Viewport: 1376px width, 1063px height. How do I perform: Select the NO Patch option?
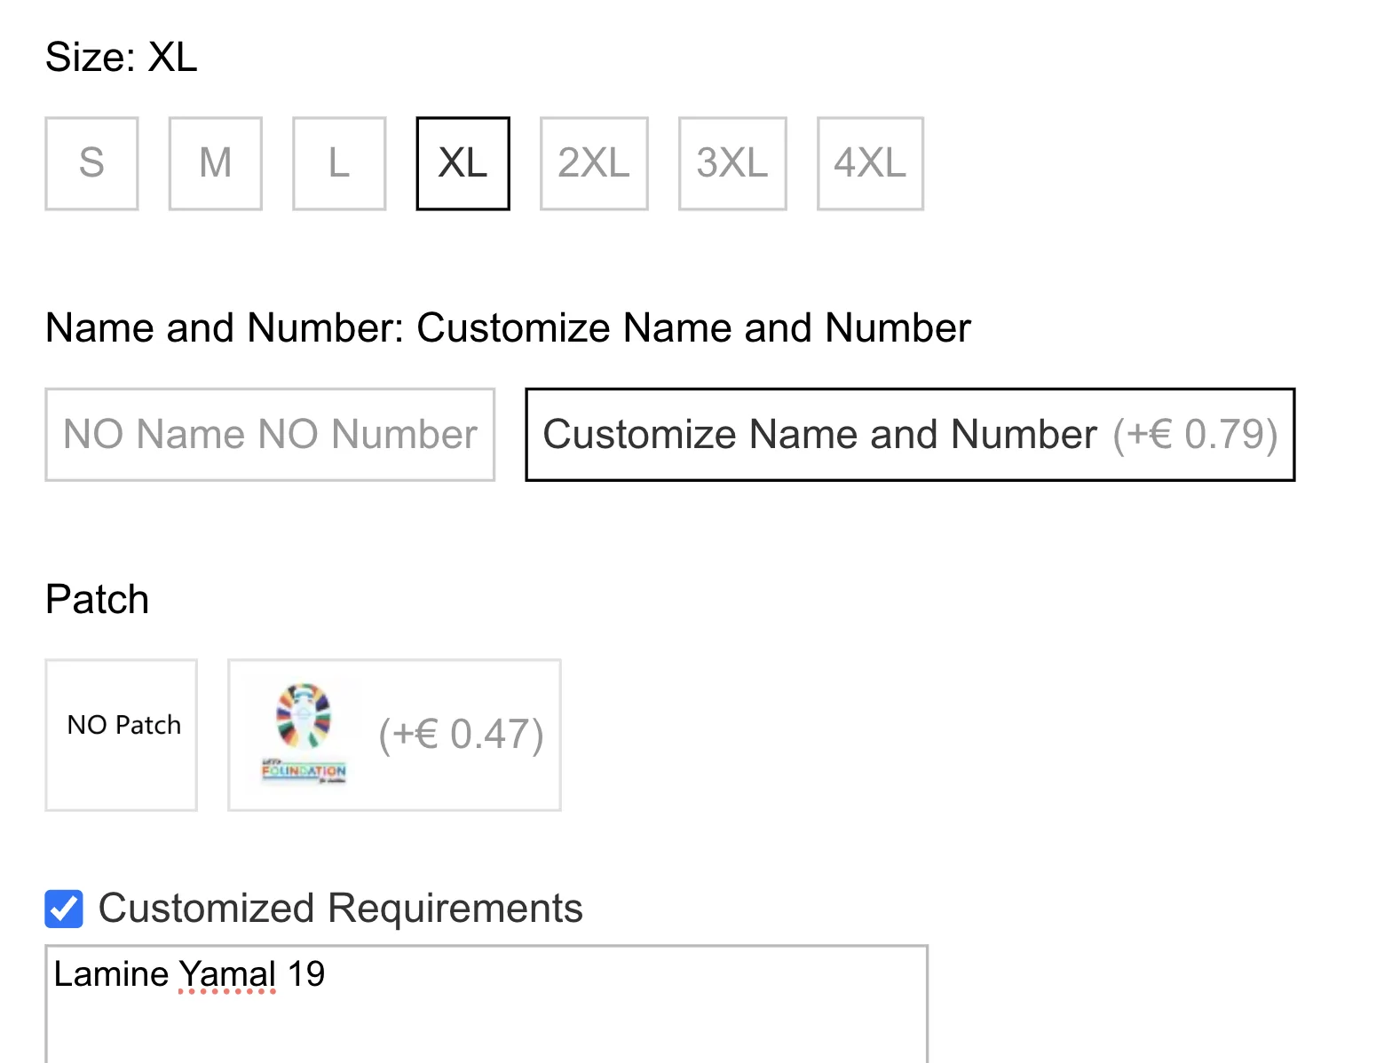[122, 735]
